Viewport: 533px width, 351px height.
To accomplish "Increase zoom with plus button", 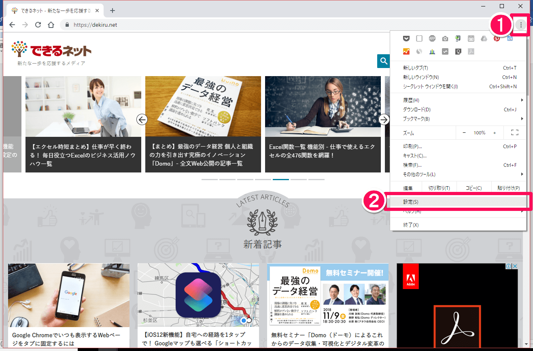I will click(495, 133).
